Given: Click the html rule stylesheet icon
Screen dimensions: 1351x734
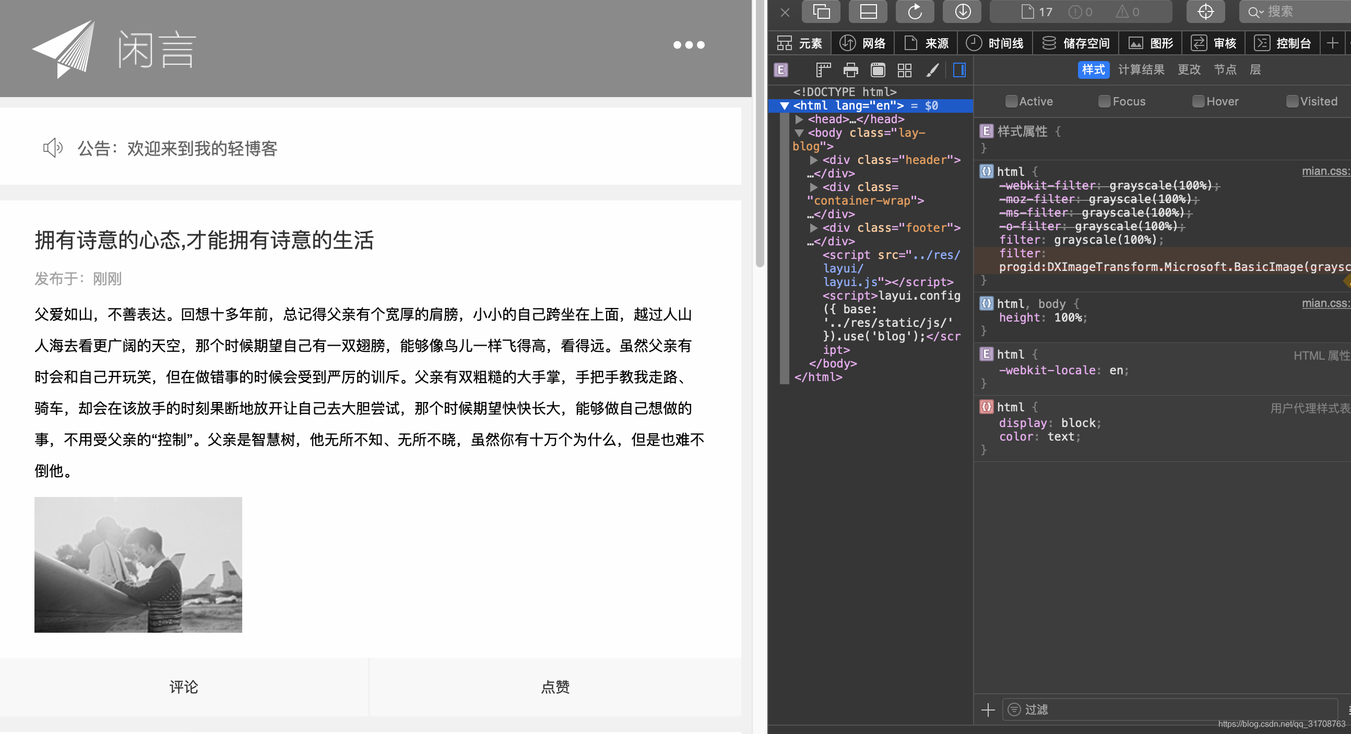Looking at the screenshot, I should [987, 172].
